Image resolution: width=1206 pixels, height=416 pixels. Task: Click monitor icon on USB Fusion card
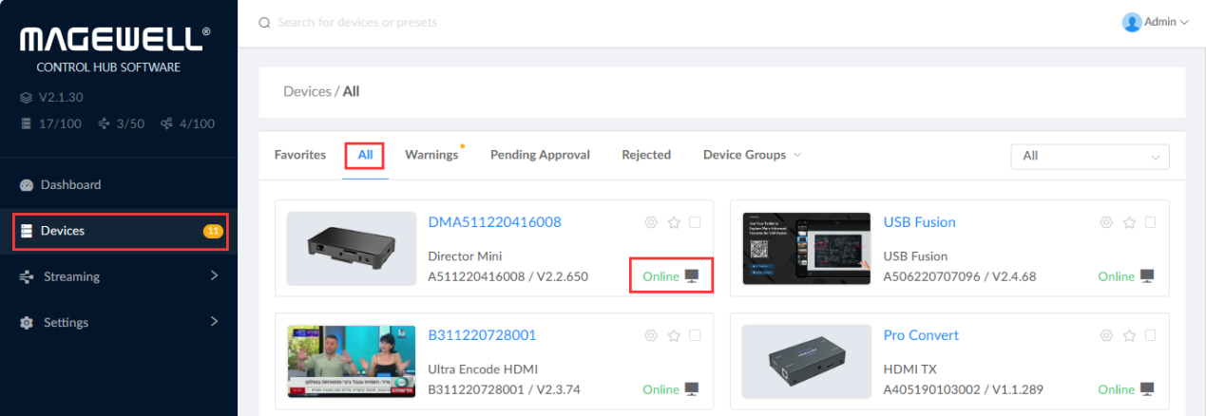point(1148,276)
